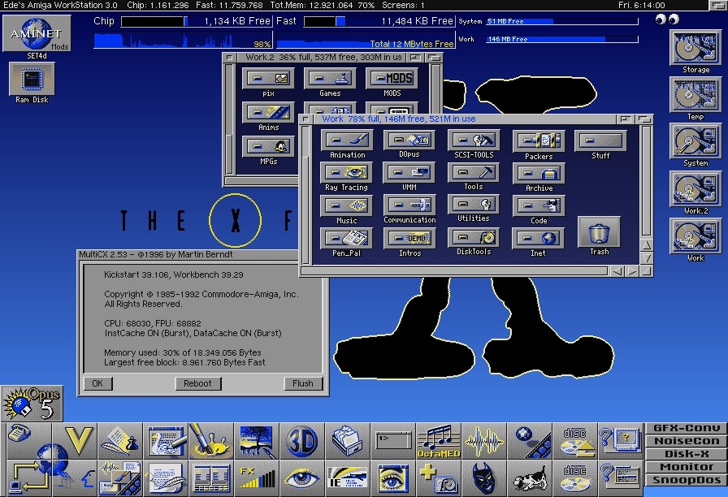Viewport: 728px width, 497px height.
Task: Open the Games drawer
Action: (330, 79)
